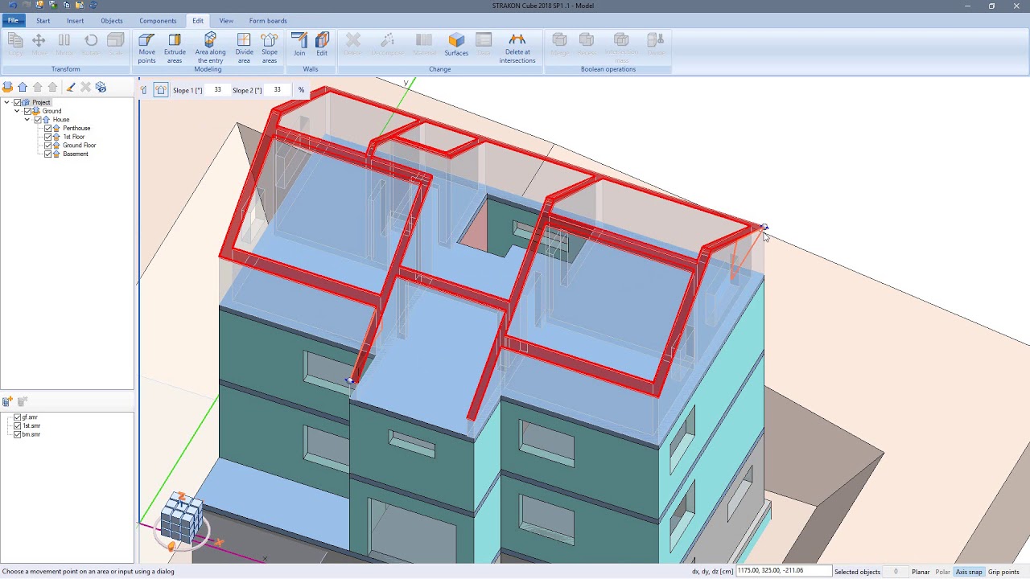Screen dimensions: 1030x579
Task: Uncheck the House checkbox
Action: 38,120
